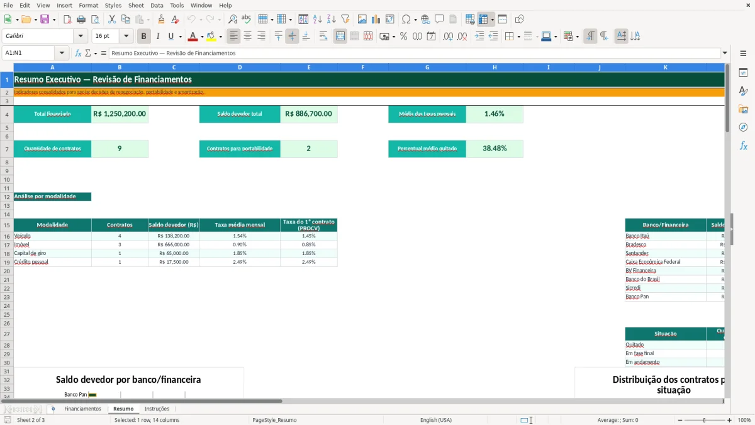Toggle Italic formatting
This screenshot has width=755, height=425.
point(158,37)
